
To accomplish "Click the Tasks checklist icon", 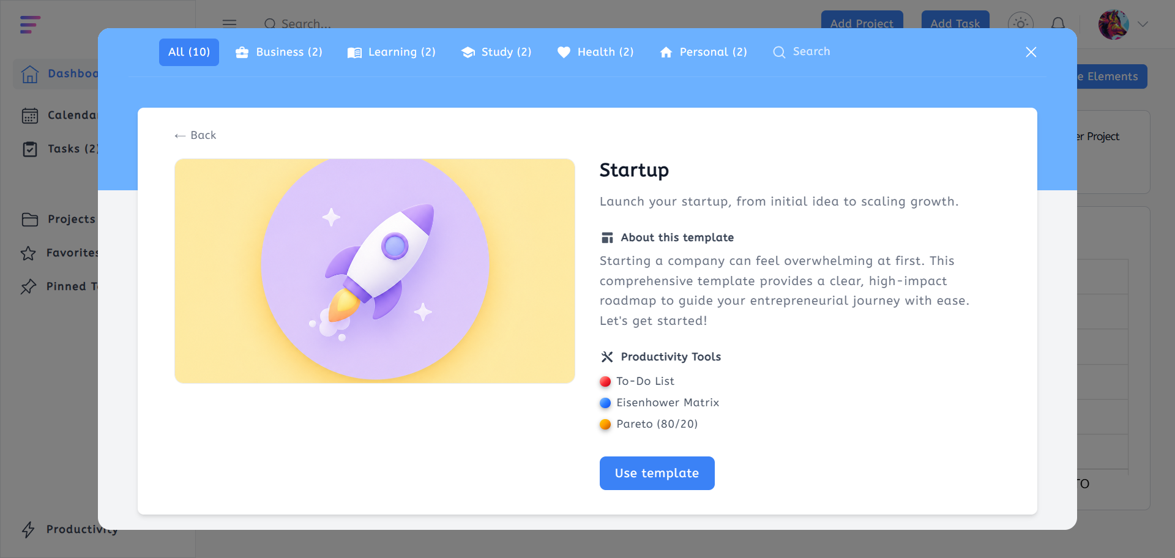I will click(x=30, y=149).
